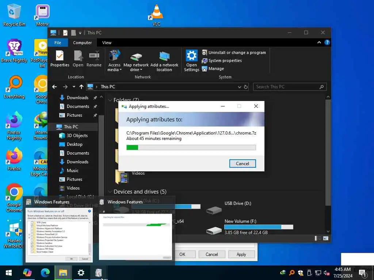Select Downloads in Quick access pinned list
The width and height of the screenshot is (374, 280).
pos(78,98)
